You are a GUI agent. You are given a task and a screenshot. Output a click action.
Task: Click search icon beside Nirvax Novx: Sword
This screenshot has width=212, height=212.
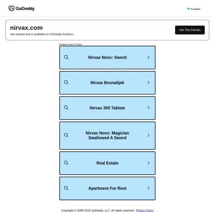coord(66,57)
